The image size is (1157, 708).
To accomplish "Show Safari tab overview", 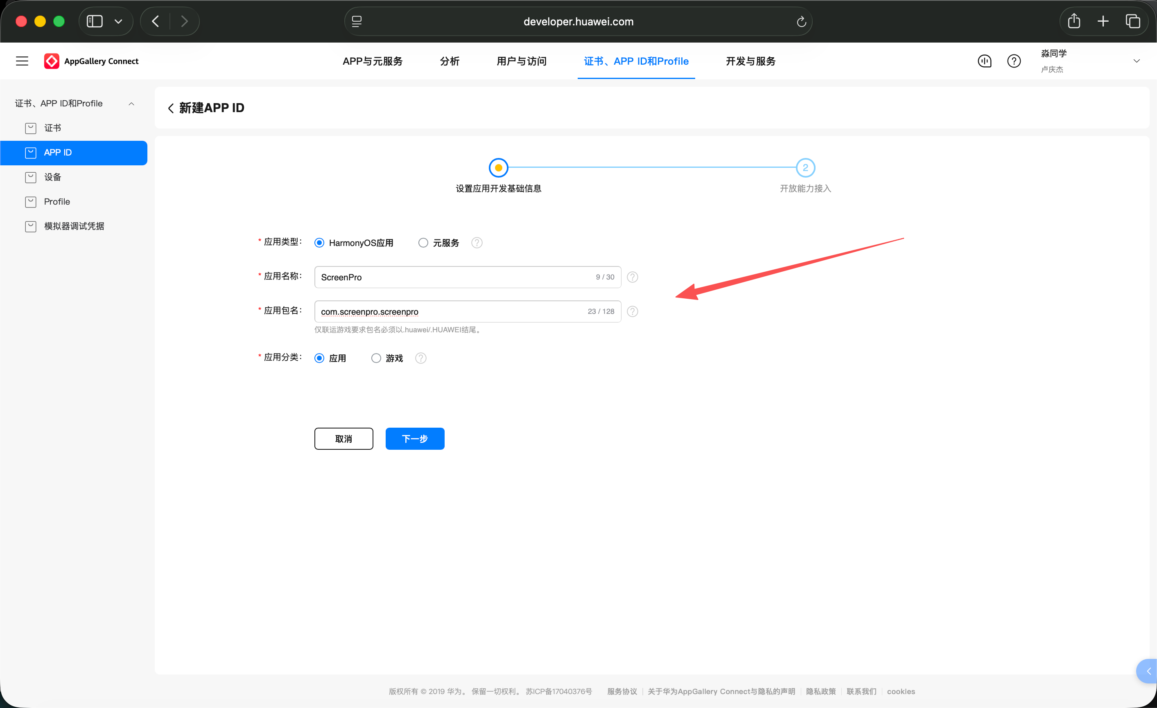I will [1132, 21].
